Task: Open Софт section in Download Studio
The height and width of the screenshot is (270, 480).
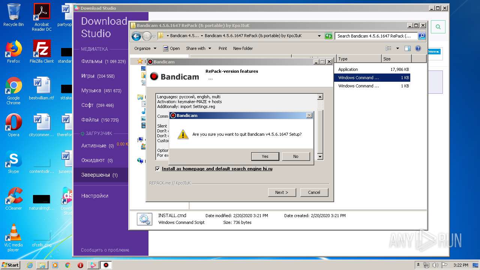Action: 97,105
